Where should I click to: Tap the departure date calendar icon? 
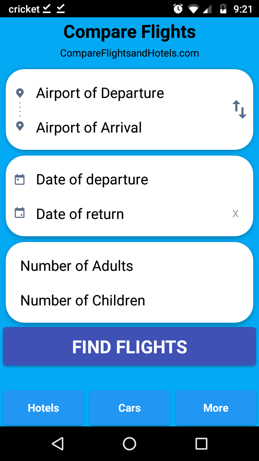click(20, 179)
